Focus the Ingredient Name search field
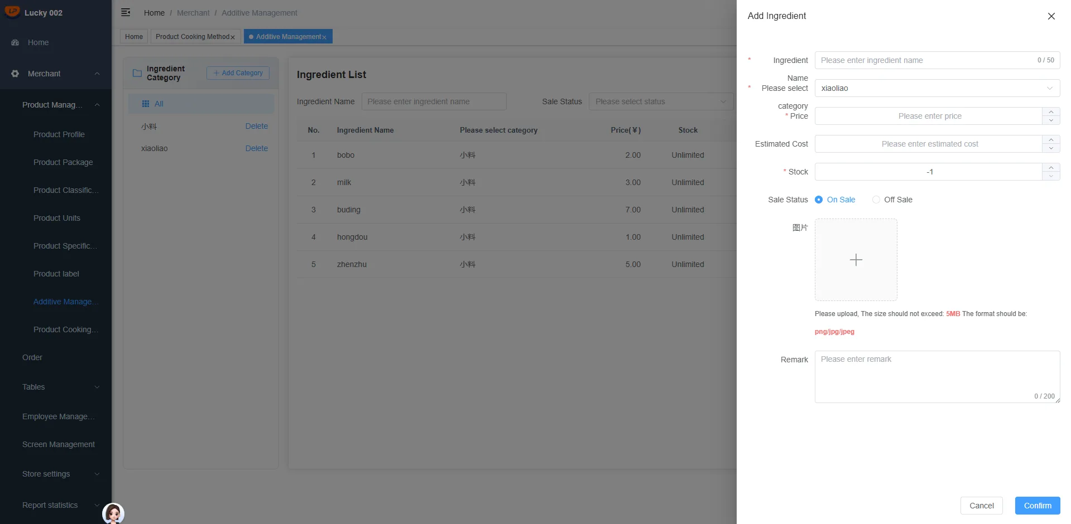The height and width of the screenshot is (524, 1071). tap(434, 101)
